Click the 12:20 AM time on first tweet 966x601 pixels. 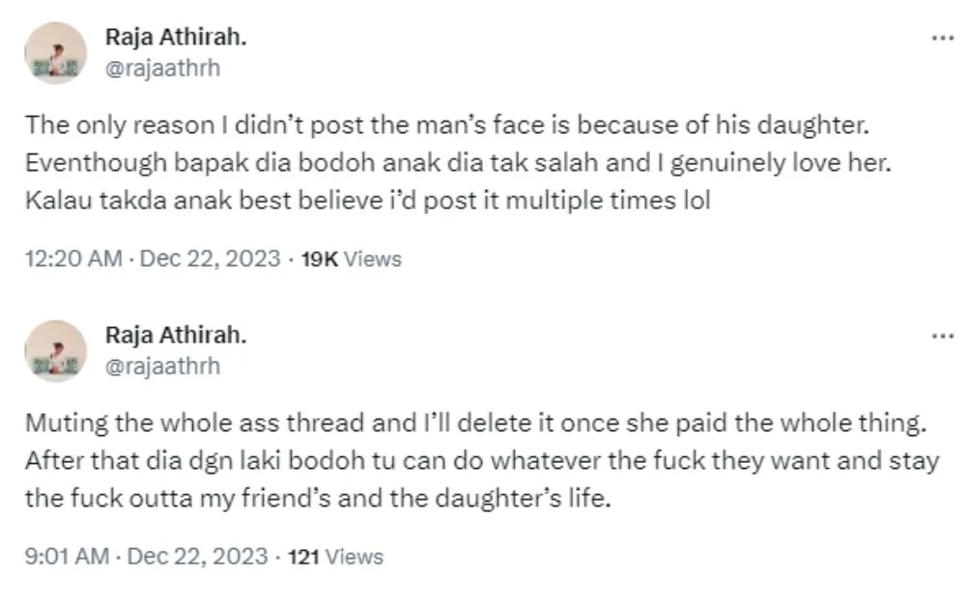tap(73, 259)
